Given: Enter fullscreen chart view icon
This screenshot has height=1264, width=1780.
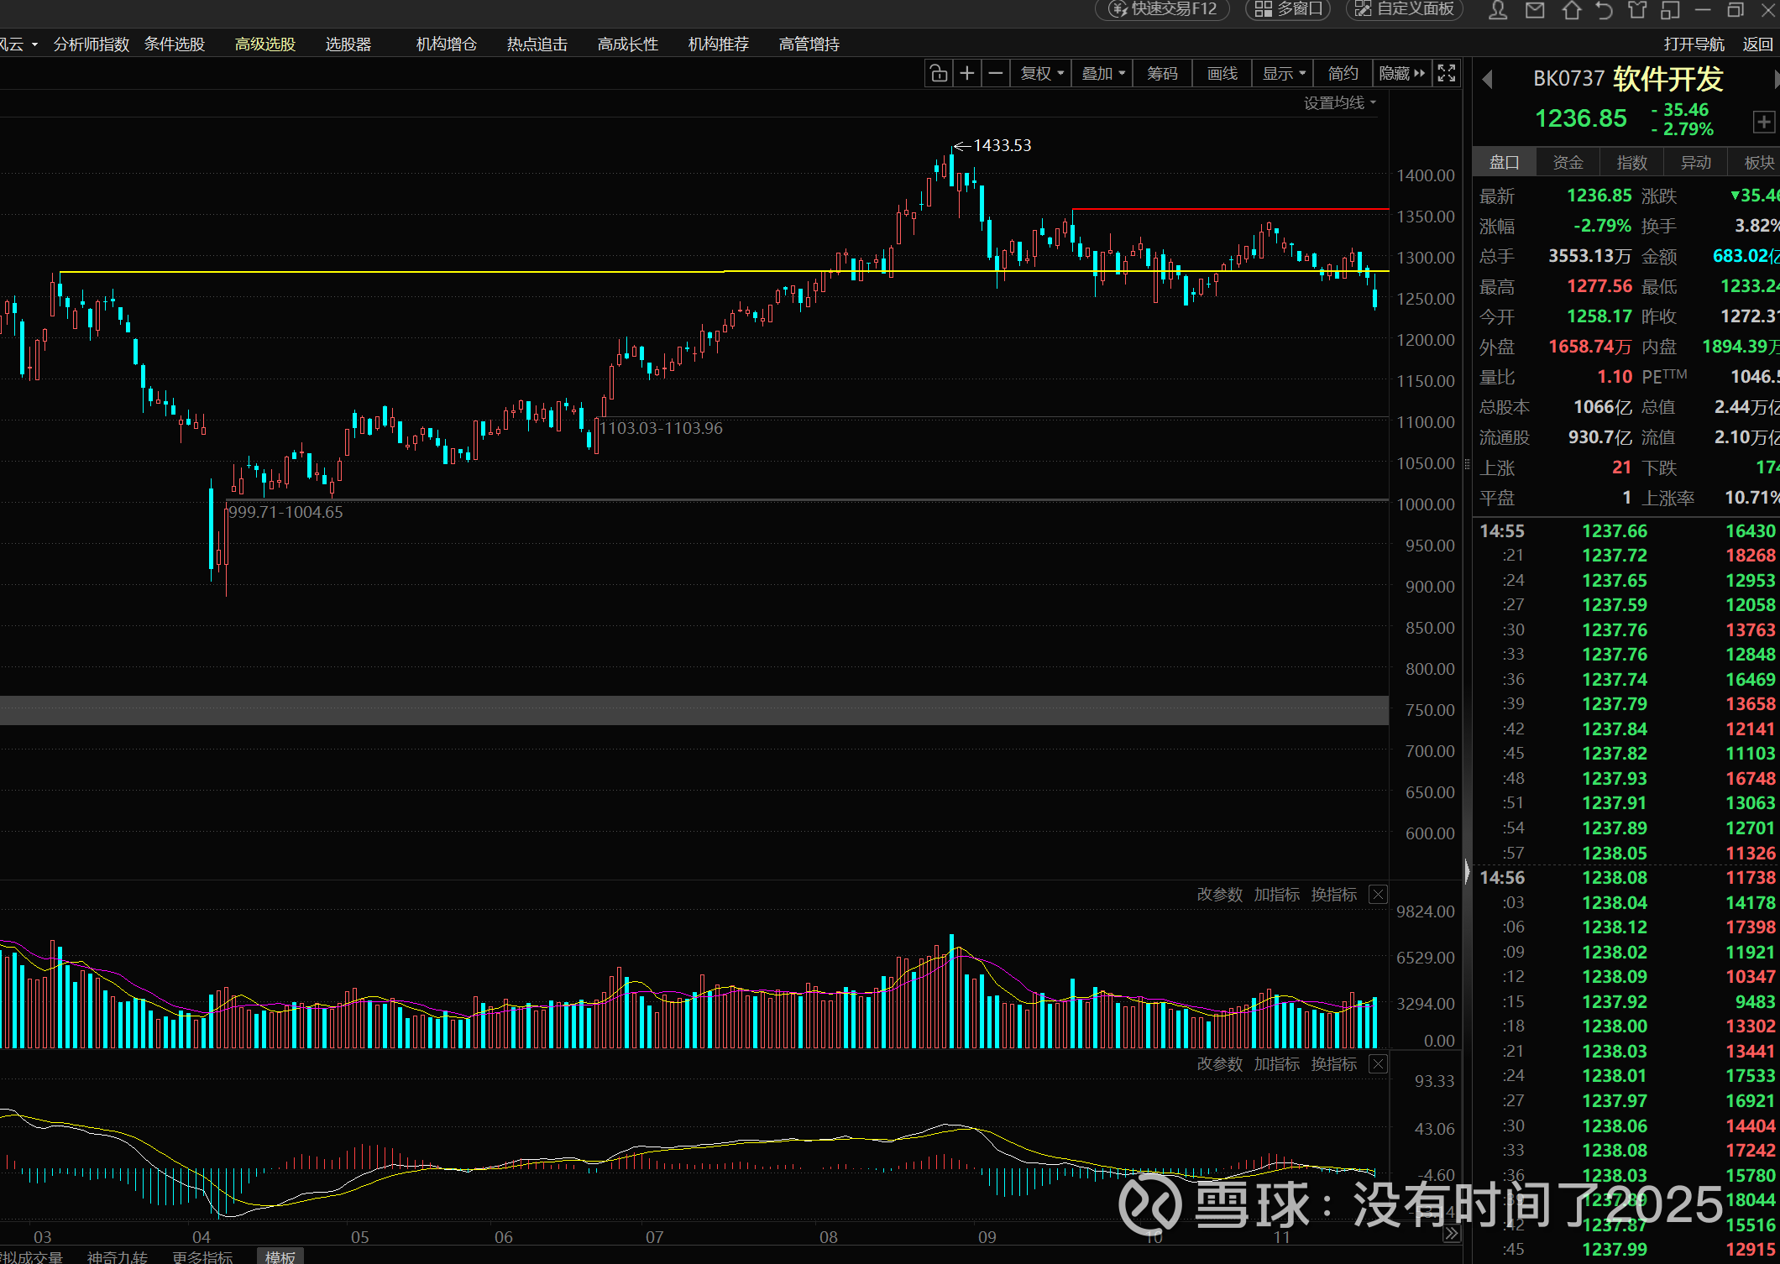Looking at the screenshot, I should (x=1447, y=74).
